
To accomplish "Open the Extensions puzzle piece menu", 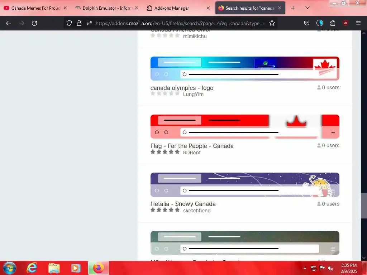I will click(333, 23).
